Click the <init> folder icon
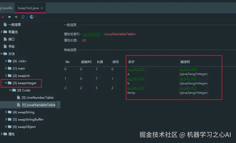The image size is (236, 143). (10, 61)
